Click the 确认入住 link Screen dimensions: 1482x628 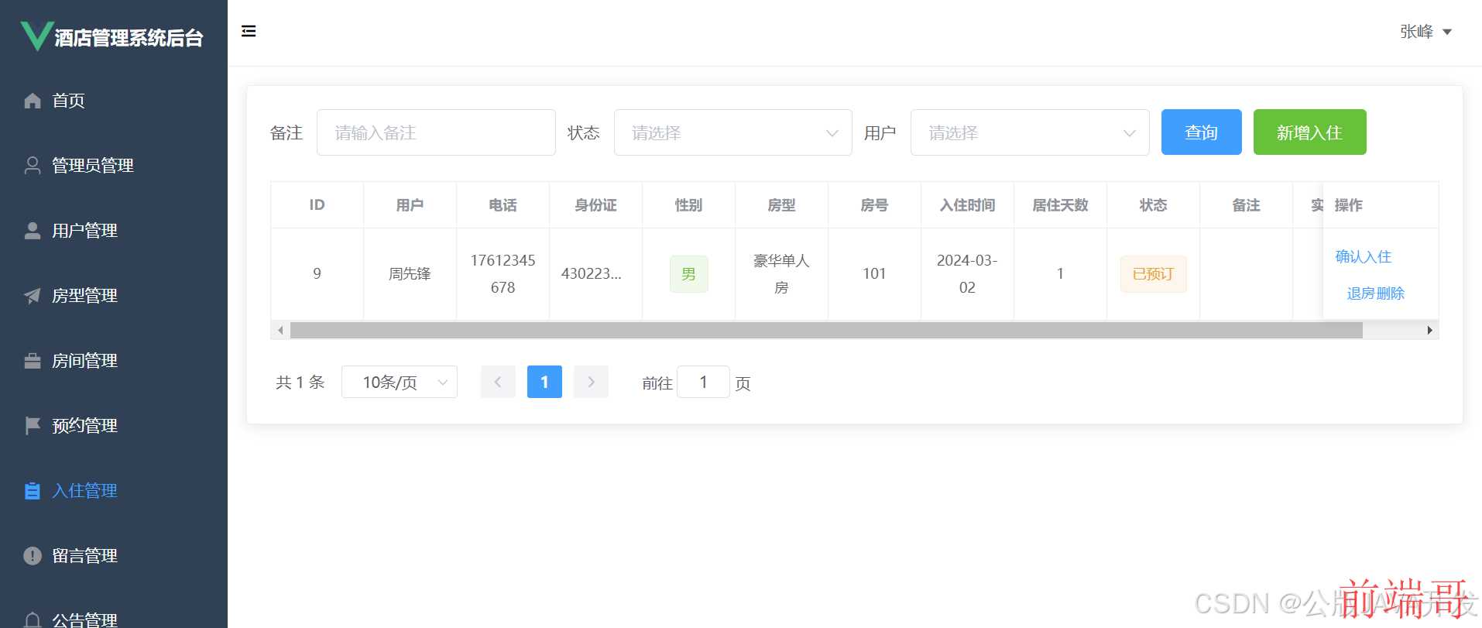[1364, 256]
